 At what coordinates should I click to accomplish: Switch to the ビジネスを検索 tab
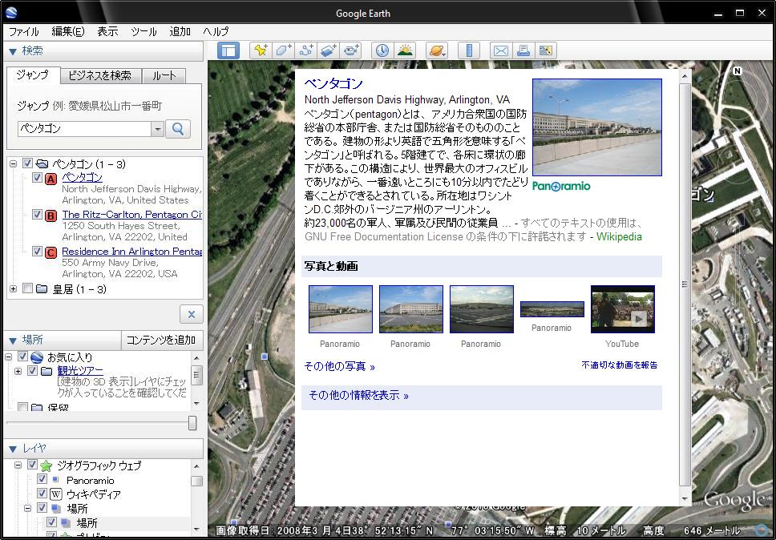click(x=101, y=75)
